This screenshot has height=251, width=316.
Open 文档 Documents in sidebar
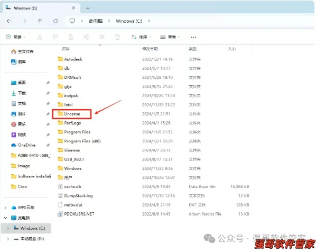click(x=18, y=103)
